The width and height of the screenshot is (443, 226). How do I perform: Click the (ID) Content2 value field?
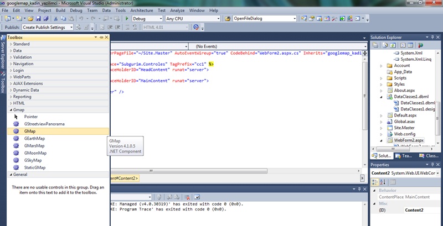tap(422, 210)
